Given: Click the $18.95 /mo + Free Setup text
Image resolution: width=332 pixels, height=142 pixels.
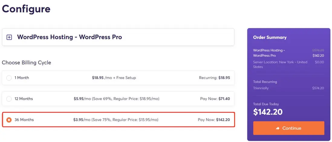Looking at the screenshot, I should click(114, 78).
